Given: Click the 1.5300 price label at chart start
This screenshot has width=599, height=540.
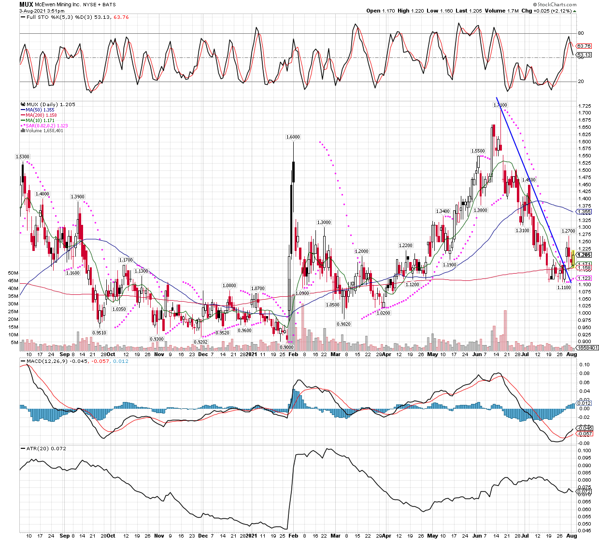Looking at the screenshot, I should [23, 156].
